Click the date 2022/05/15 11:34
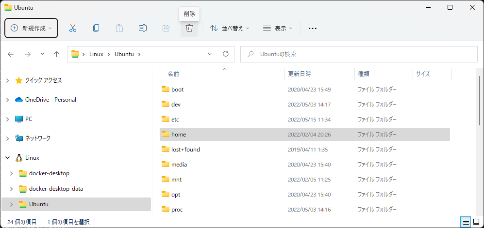 click(x=309, y=120)
